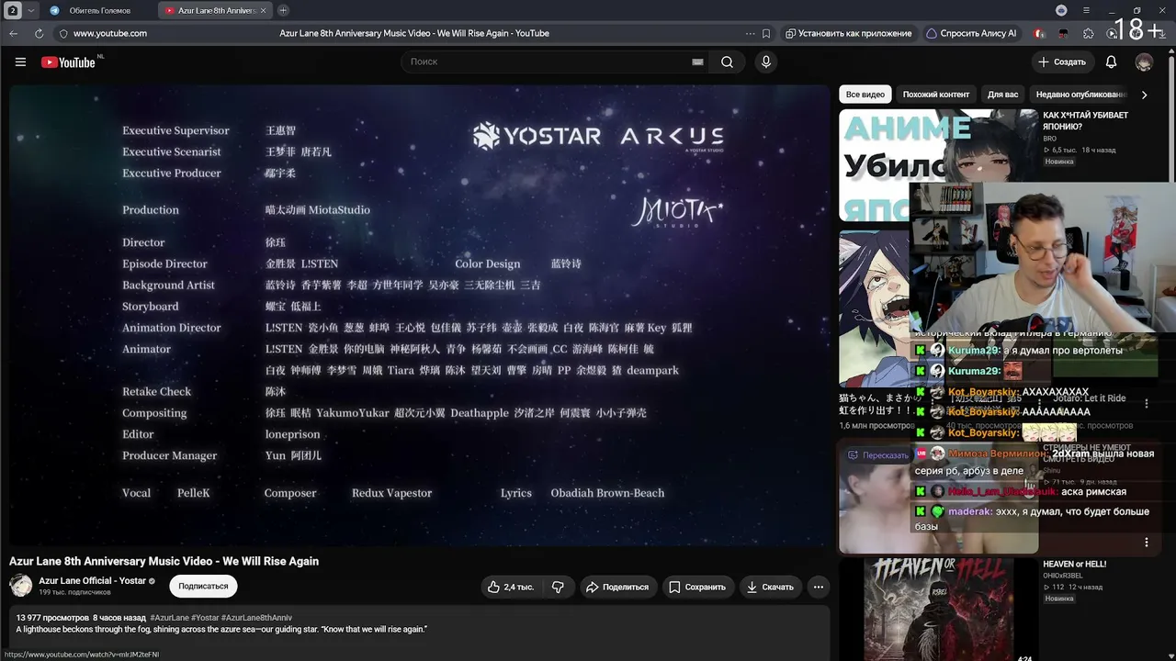Image resolution: width=1176 pixels, height=661 pixels.
Task: Open options for the Пересказать video card
Action: click(1146, 543)
